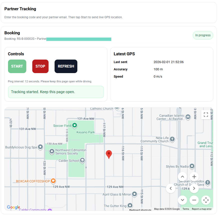The image size is (218, 217).
Task: Toggle fullscreen map view
Action: [206, 115]
